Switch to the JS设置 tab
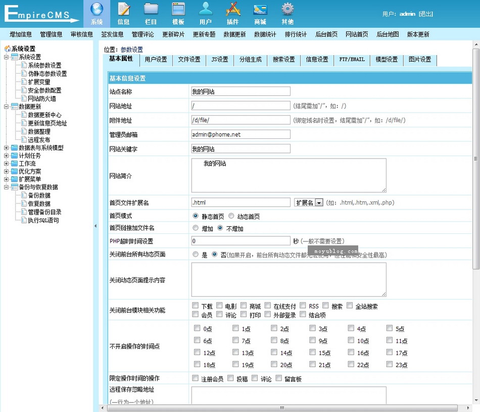Screen dimensions: 480x412 pyautogui.click(x=220, y=60)
